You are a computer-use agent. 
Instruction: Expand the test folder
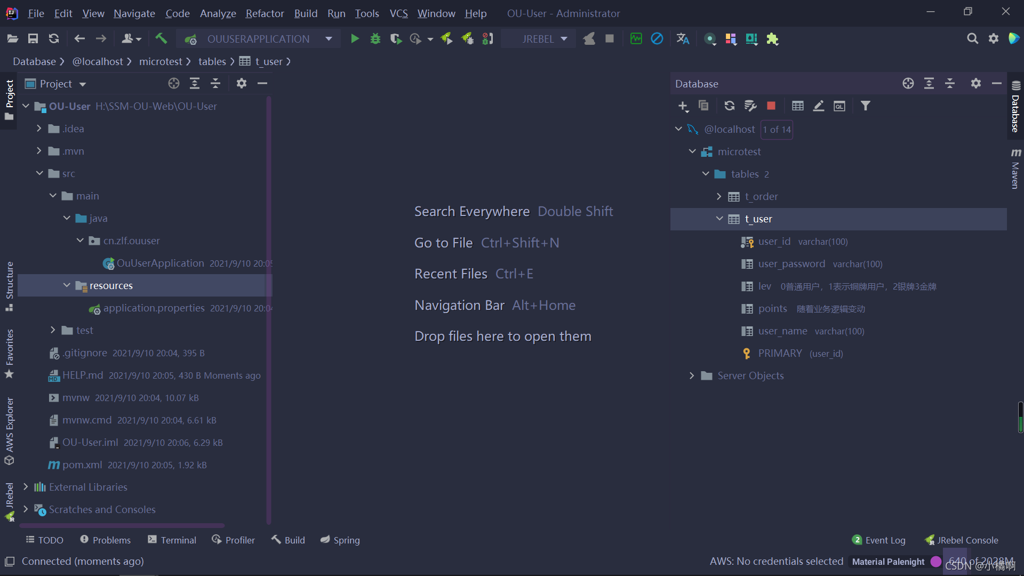tap(53, 330)
